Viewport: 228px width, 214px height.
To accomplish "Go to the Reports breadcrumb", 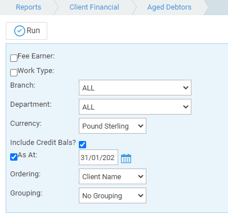I will click(x=29, y=7).
